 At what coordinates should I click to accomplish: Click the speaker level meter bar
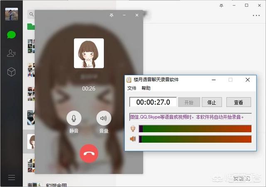[195, 139]
